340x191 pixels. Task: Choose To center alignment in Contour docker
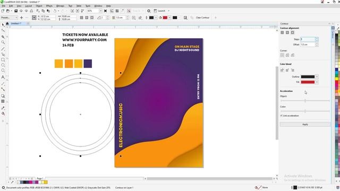pyautogui.click(x=282, y=32)
